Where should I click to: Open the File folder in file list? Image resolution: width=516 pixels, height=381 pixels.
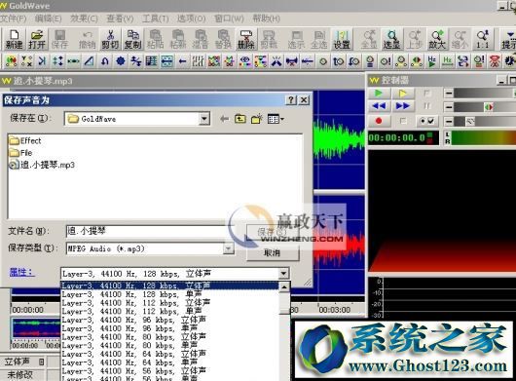point(20,153)
